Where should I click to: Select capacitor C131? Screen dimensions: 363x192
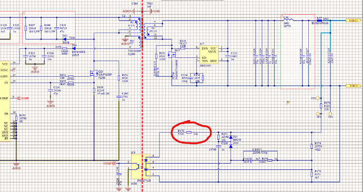coord(274,56)
